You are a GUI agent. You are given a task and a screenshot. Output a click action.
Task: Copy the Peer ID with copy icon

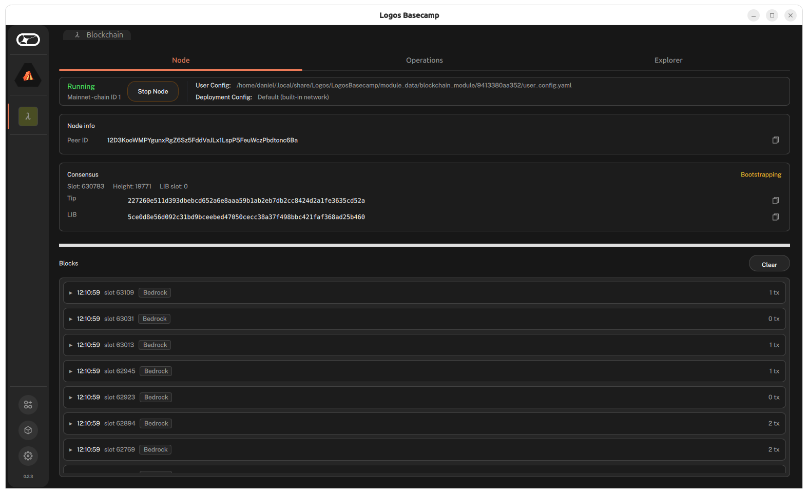click(776, 140)
